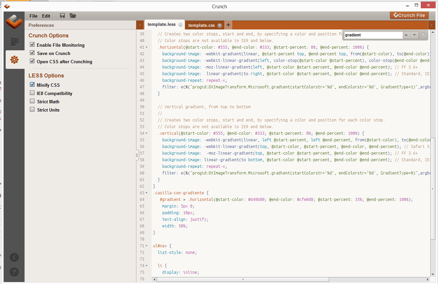Click the Crunch app icon in title bar
This screenshot has width=438, height=284.
coord(7,6)
